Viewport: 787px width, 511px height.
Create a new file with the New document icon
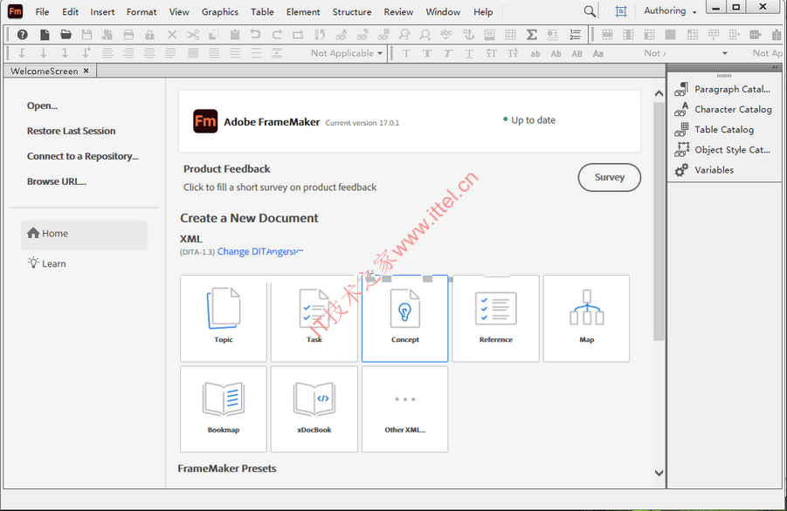pos(45,35)
